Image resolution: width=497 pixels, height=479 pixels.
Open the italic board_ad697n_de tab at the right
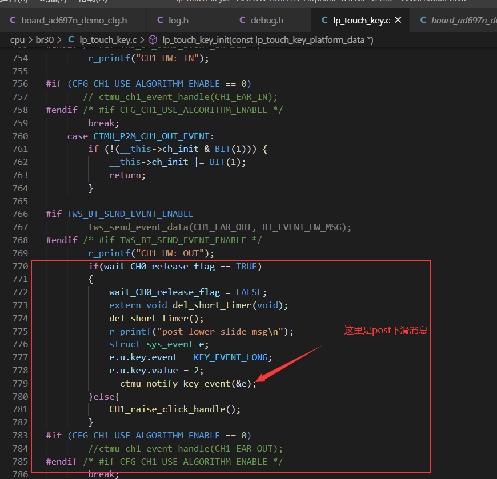coord(453,21)
